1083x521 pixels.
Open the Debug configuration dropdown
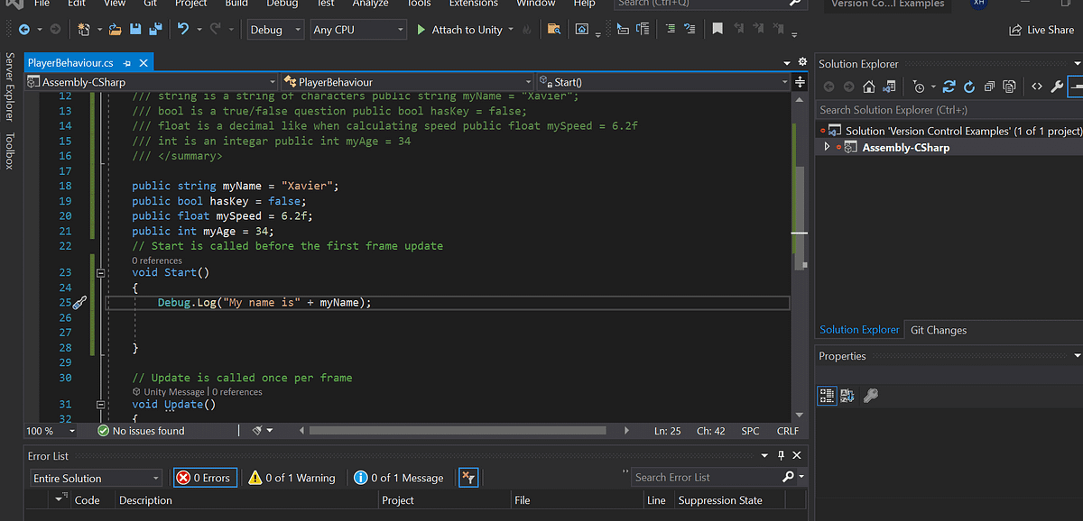(x=276, y=30)
